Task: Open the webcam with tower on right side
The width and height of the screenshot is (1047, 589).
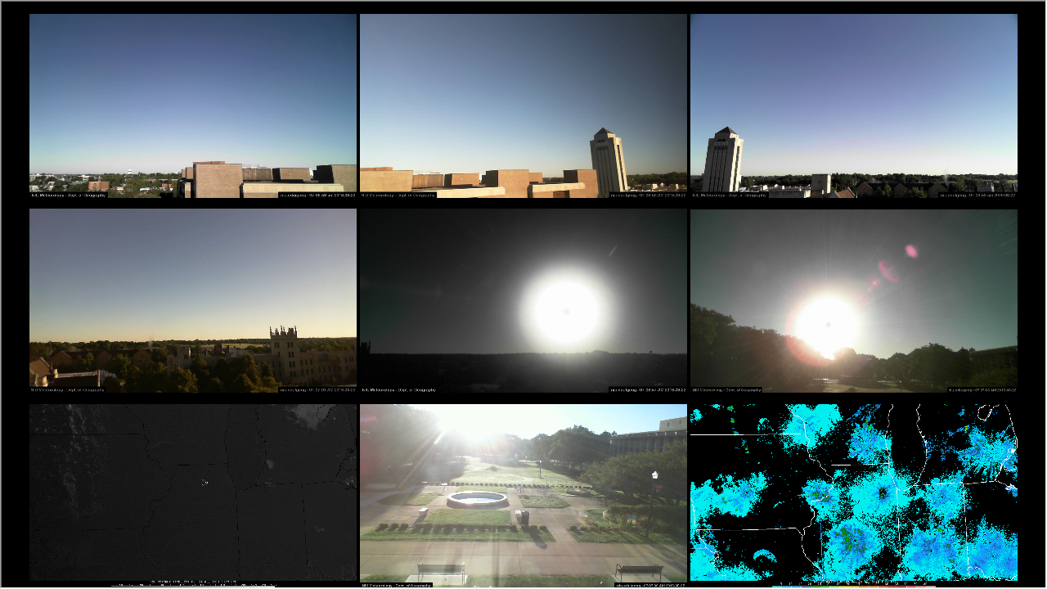Action: pyautogui.click(x=523, y=106)
